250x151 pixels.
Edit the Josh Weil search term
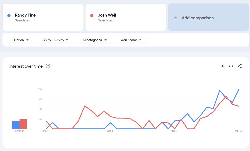pos(107,15)
